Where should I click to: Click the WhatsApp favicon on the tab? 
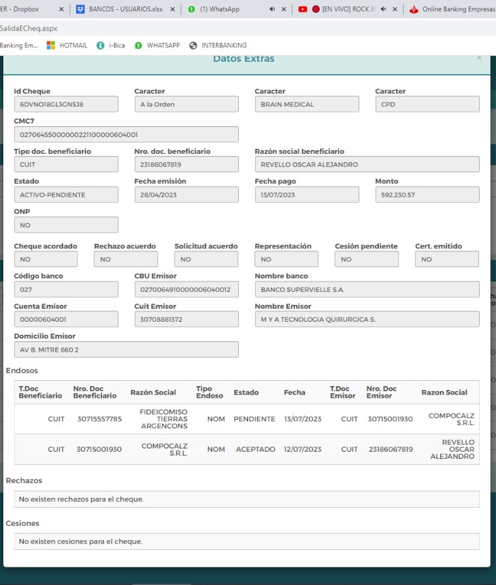[x=191, y=9]
